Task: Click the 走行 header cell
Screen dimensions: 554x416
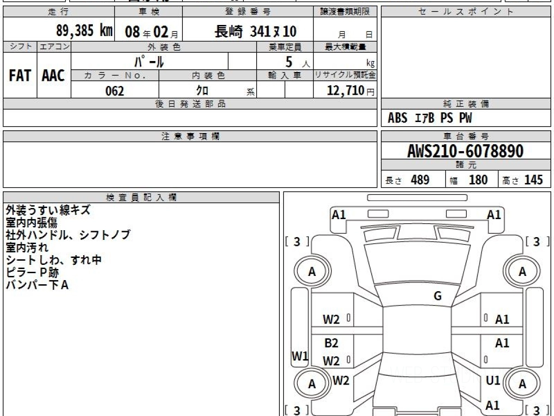Action: pyautogui.click(x=59, y=12)
